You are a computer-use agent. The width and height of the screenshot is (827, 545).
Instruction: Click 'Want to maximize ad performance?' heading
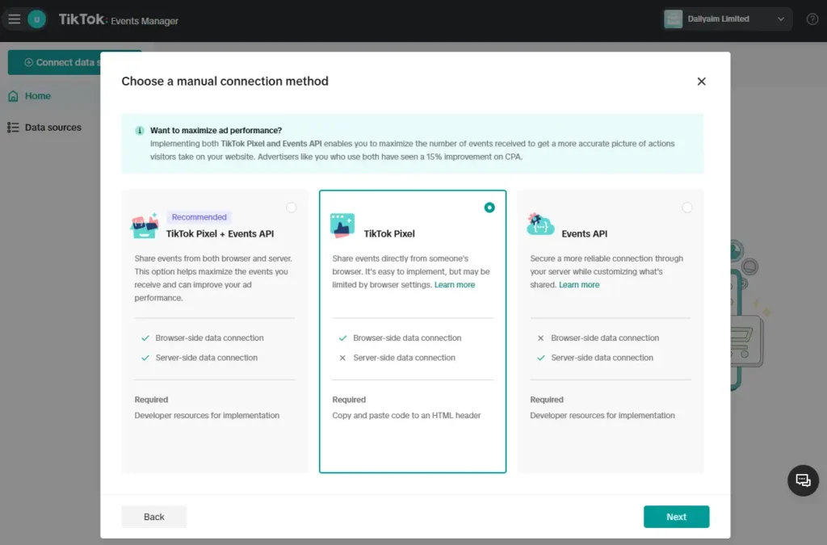point(216,130)
